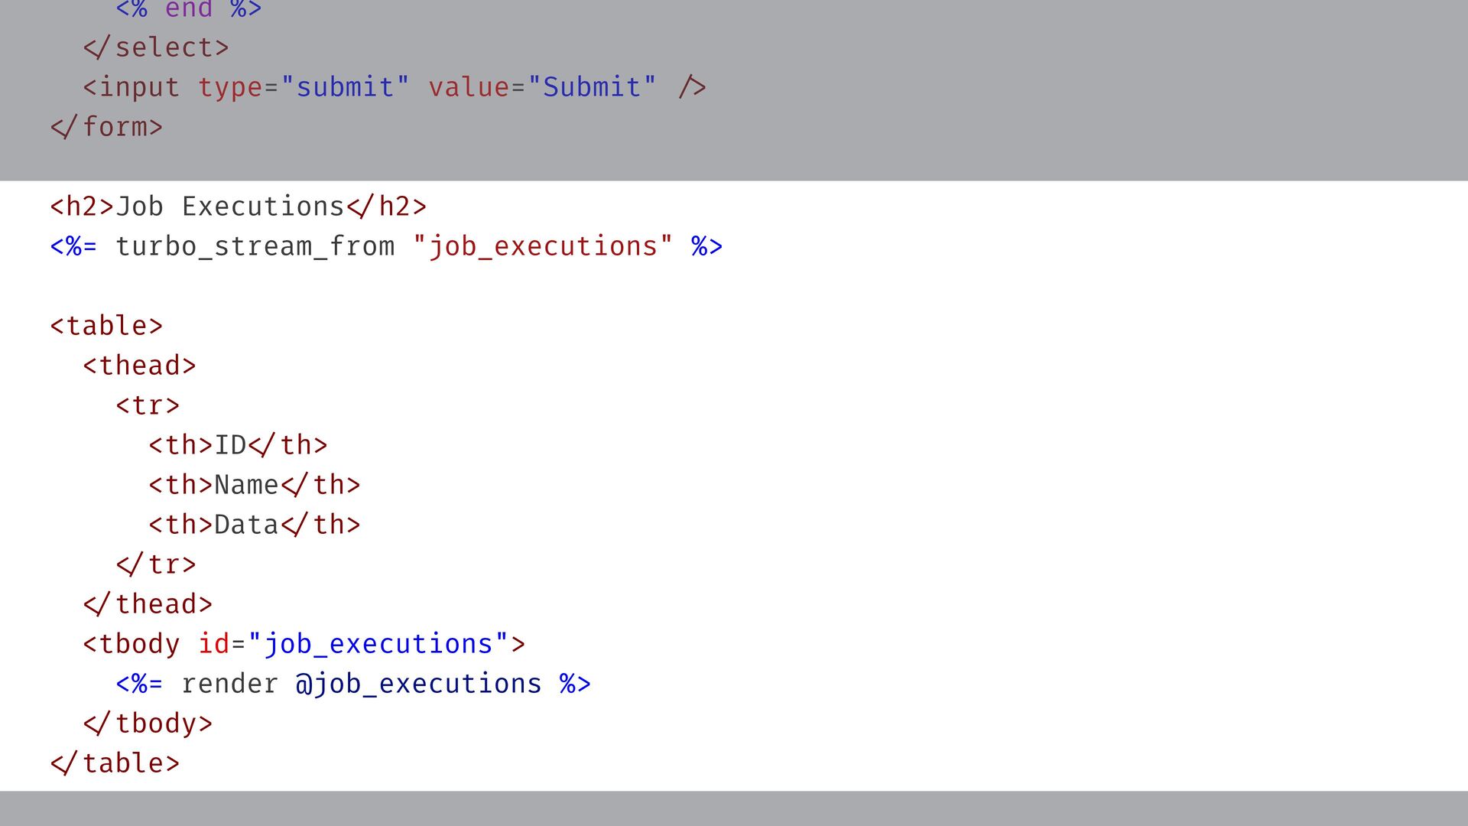
Task: Click the ID table header line
Action: 238,445
